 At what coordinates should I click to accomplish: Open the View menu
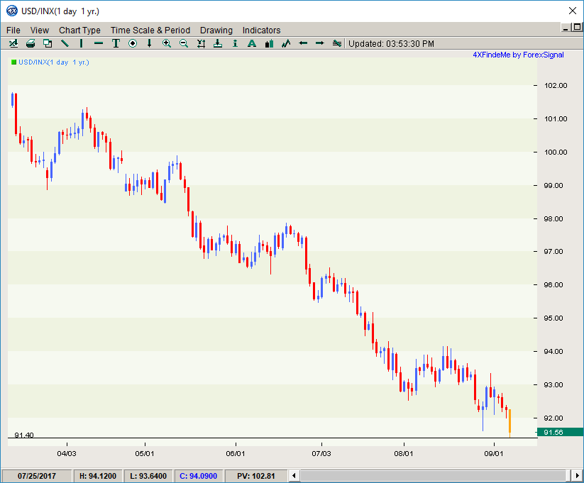[40, 30]
